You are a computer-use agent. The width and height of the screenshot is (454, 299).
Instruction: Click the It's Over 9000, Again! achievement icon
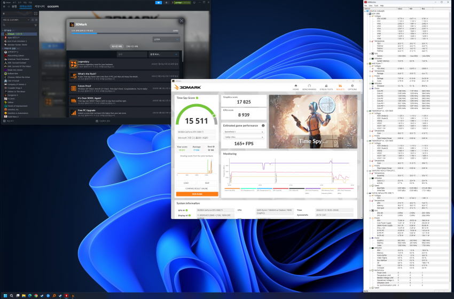point(73,100)
